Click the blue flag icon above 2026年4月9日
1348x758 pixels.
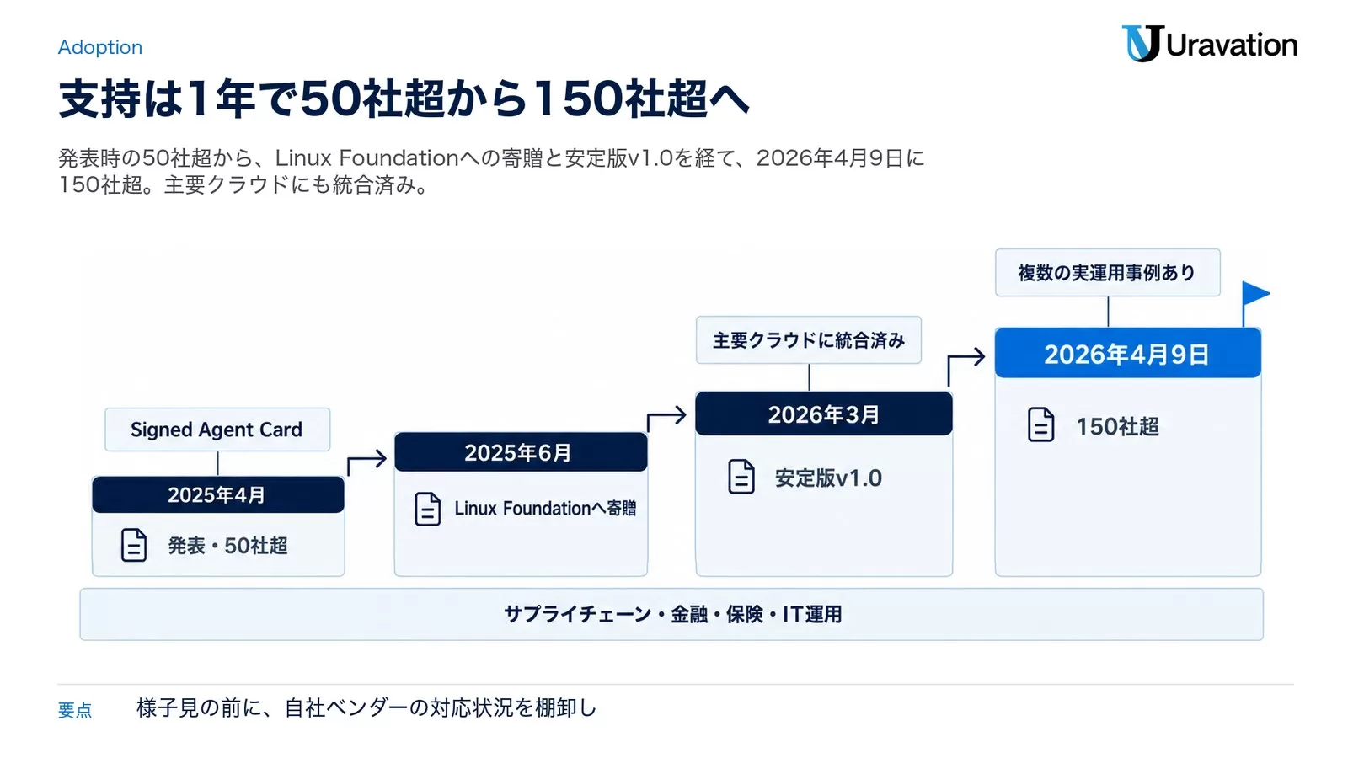[1255, 303]
